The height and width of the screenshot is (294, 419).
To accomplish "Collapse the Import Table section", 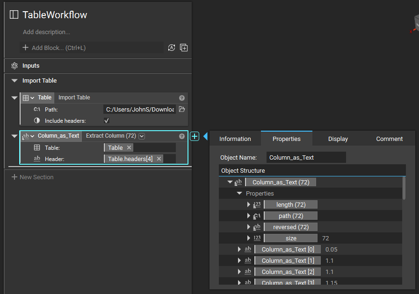I will 14,81.
